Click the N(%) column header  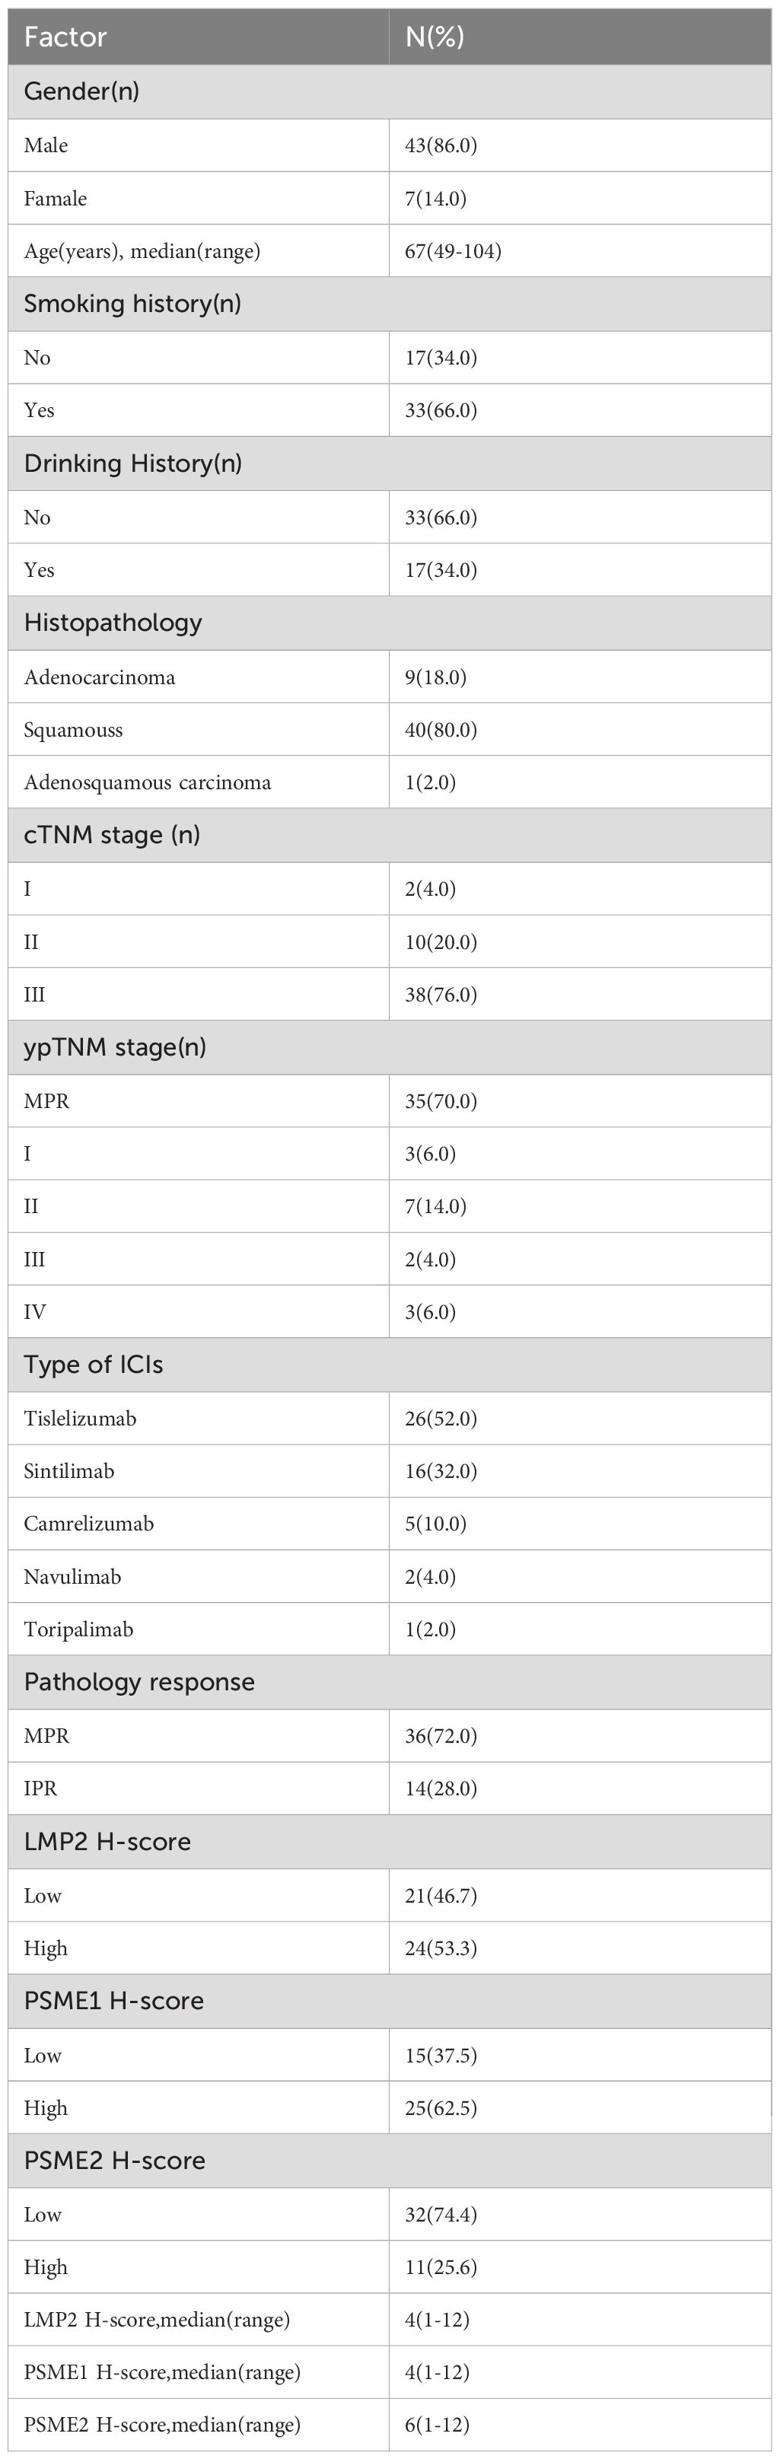point(435,37)
